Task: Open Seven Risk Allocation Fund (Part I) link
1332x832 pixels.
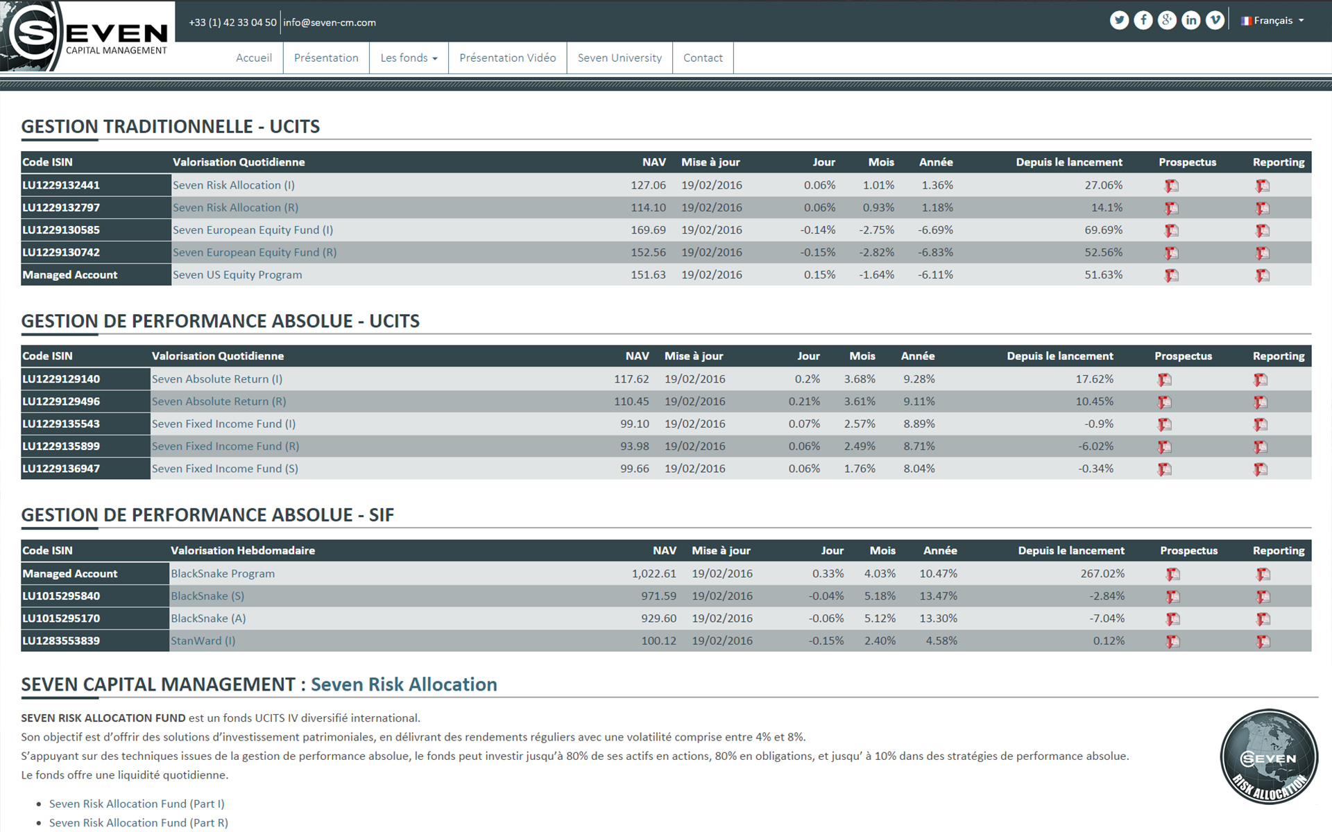Action: 137,804
